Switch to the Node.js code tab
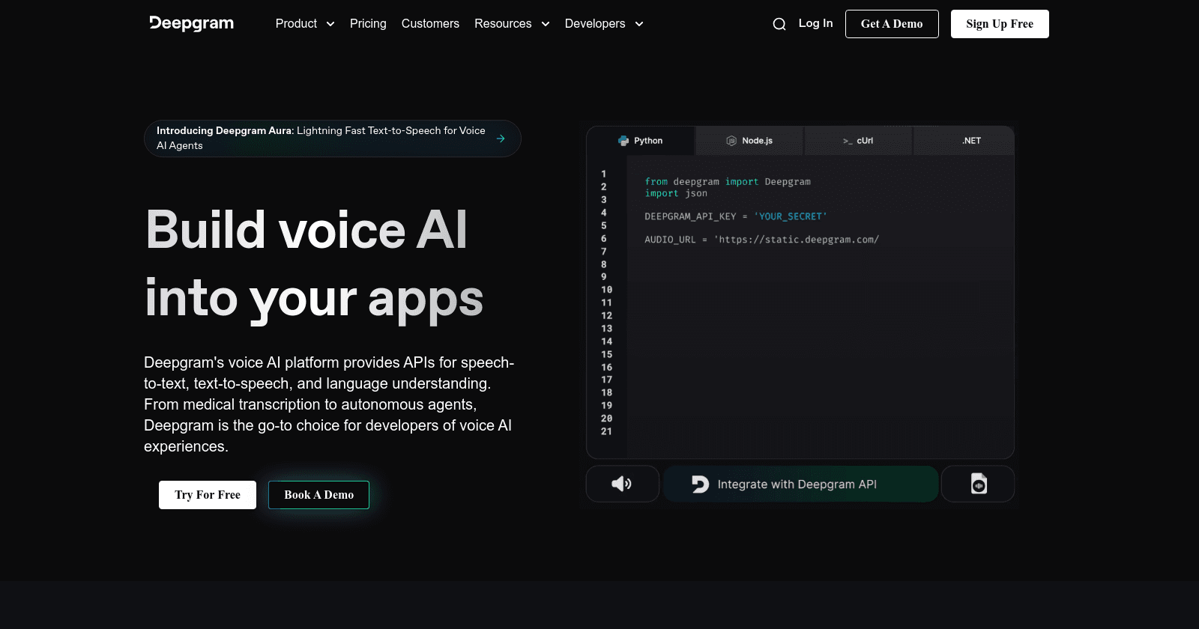This screenshot has height=629, width=1199. click(x=749, y=141)
